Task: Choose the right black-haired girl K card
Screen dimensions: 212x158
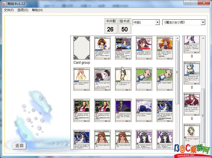Action: [165, 140]
